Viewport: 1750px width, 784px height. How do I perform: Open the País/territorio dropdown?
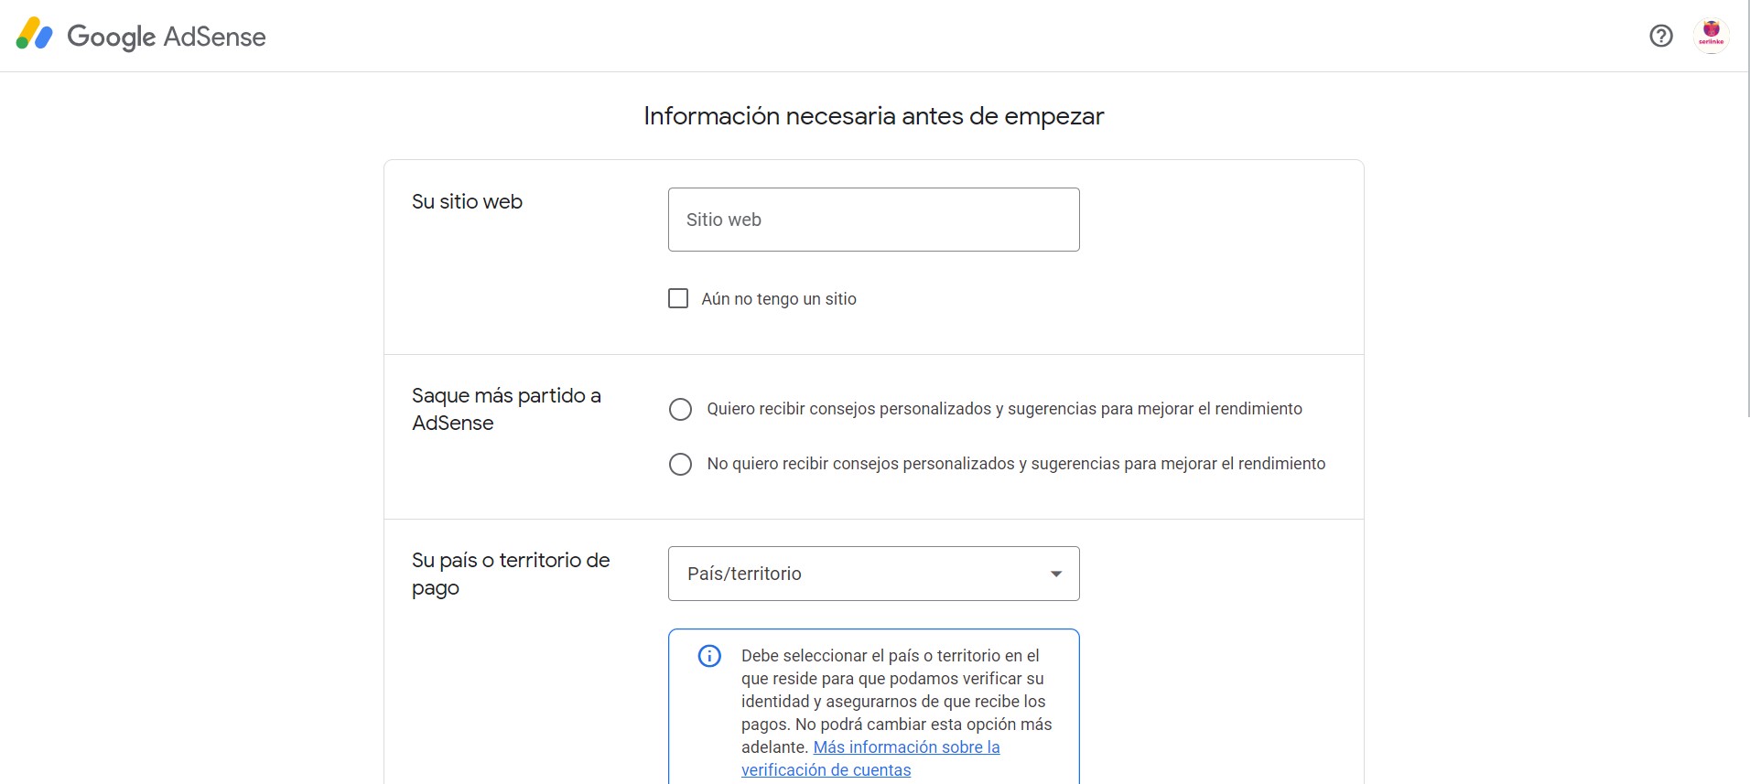(873, 574)
